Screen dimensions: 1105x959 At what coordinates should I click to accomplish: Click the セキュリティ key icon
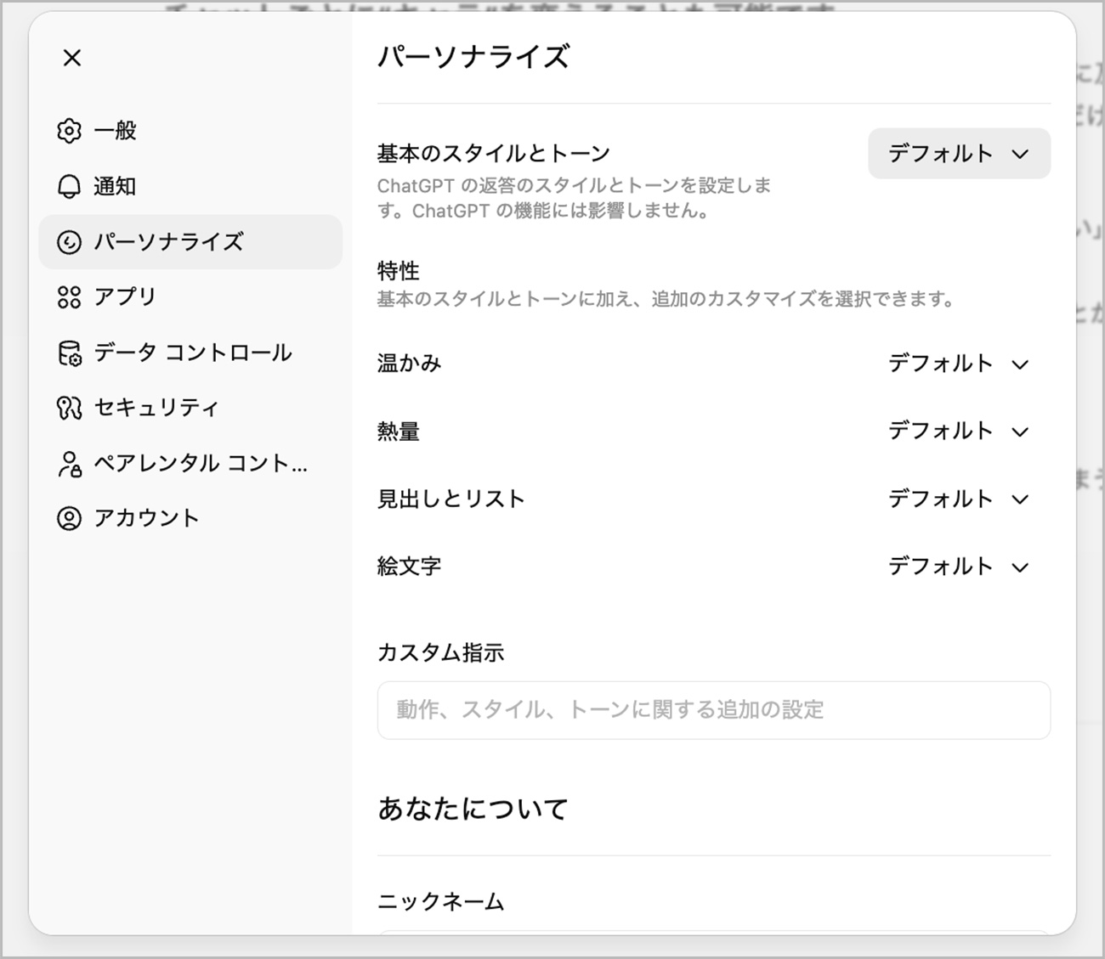point(69,408)
